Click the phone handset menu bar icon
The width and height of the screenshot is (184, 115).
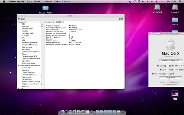point(130,2)
